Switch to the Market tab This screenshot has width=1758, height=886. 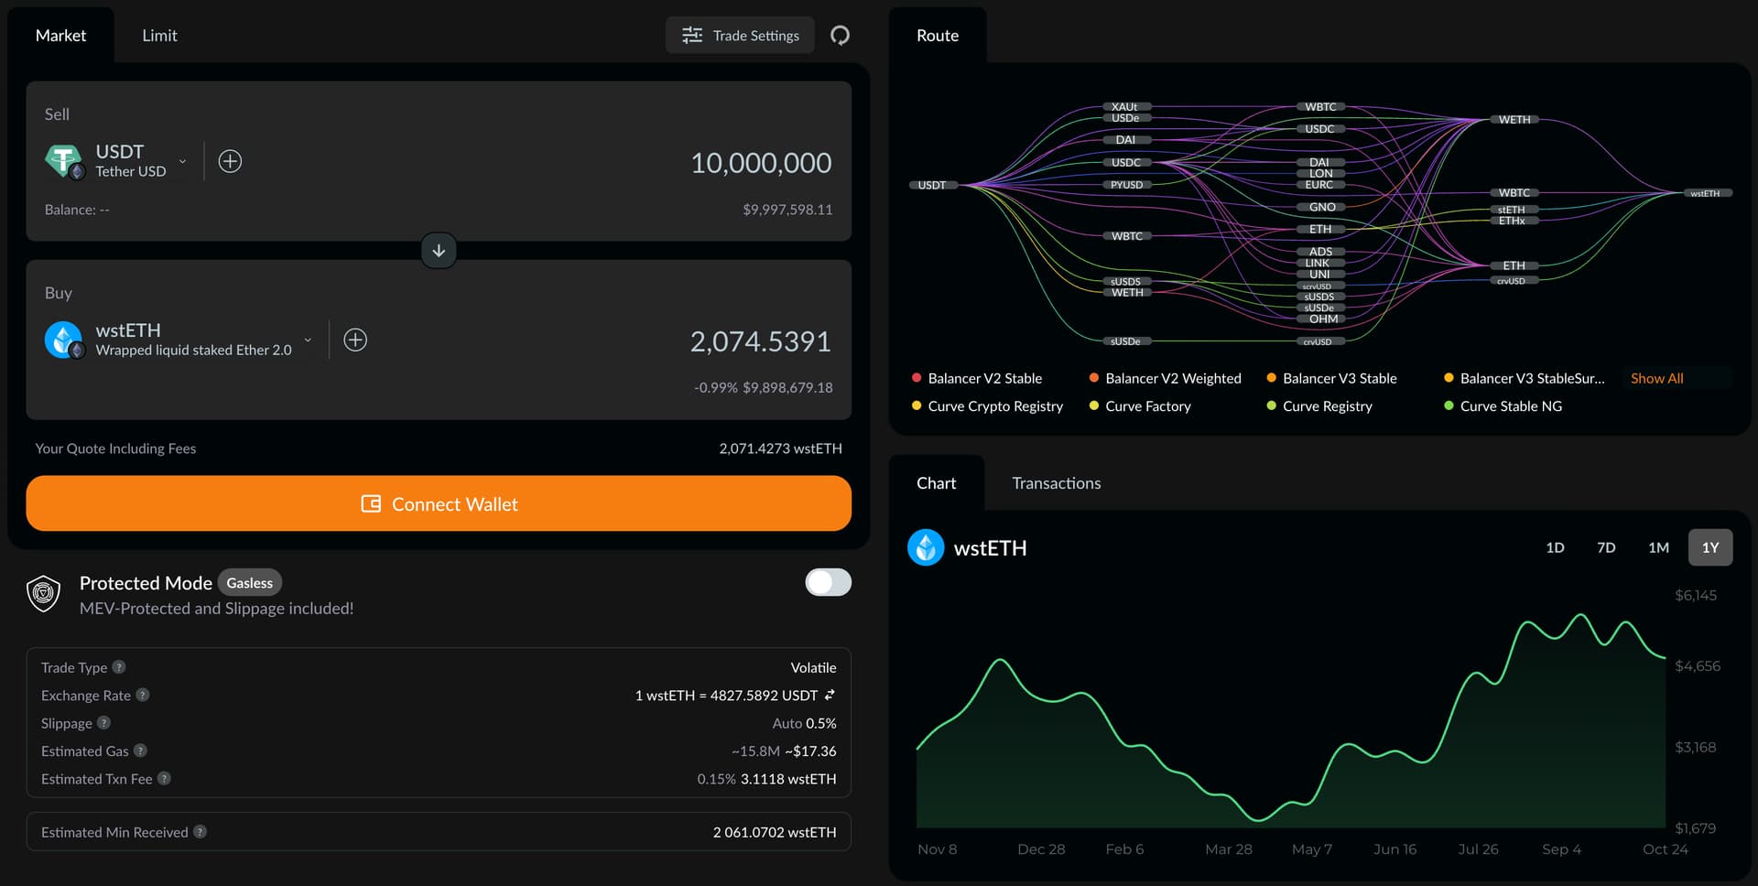[60, 36]
